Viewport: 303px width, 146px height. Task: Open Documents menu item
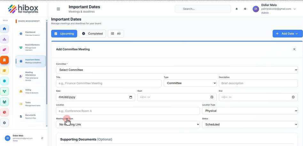coord(31,117)
